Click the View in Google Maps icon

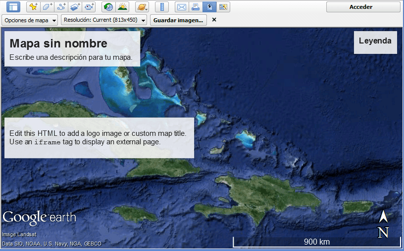[223, 7]
